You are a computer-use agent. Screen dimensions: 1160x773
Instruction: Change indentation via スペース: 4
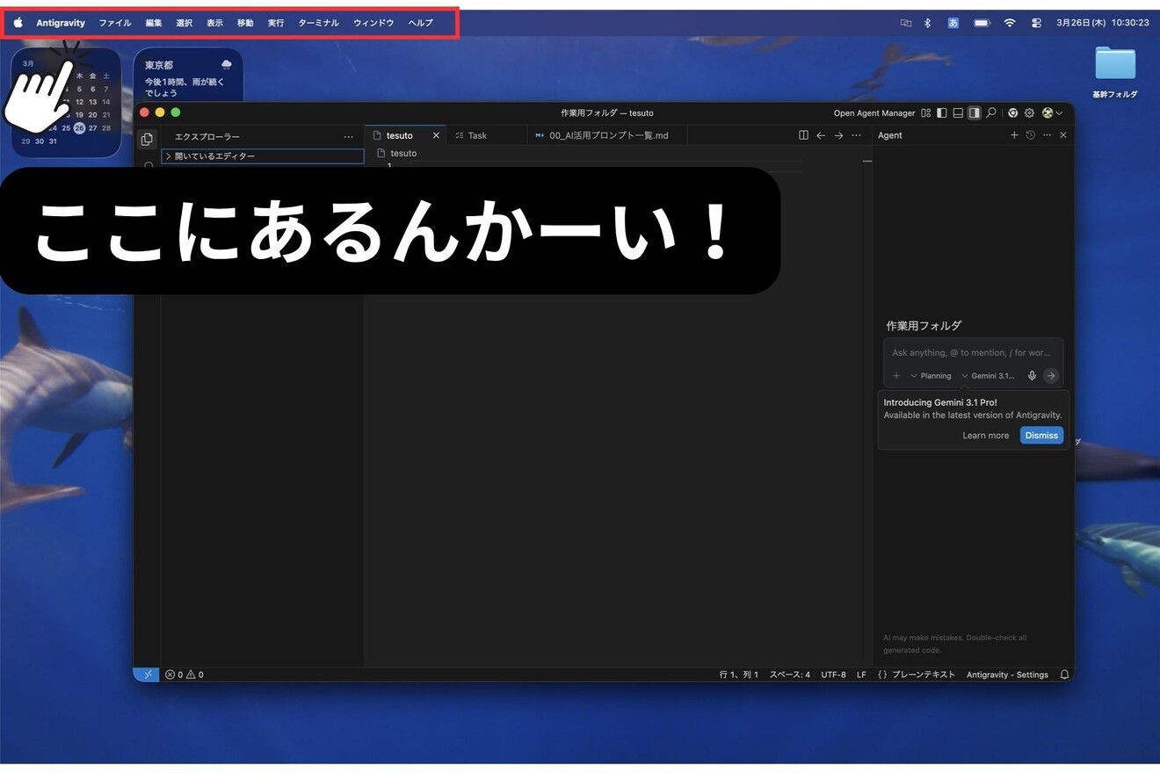click(790, 675)
